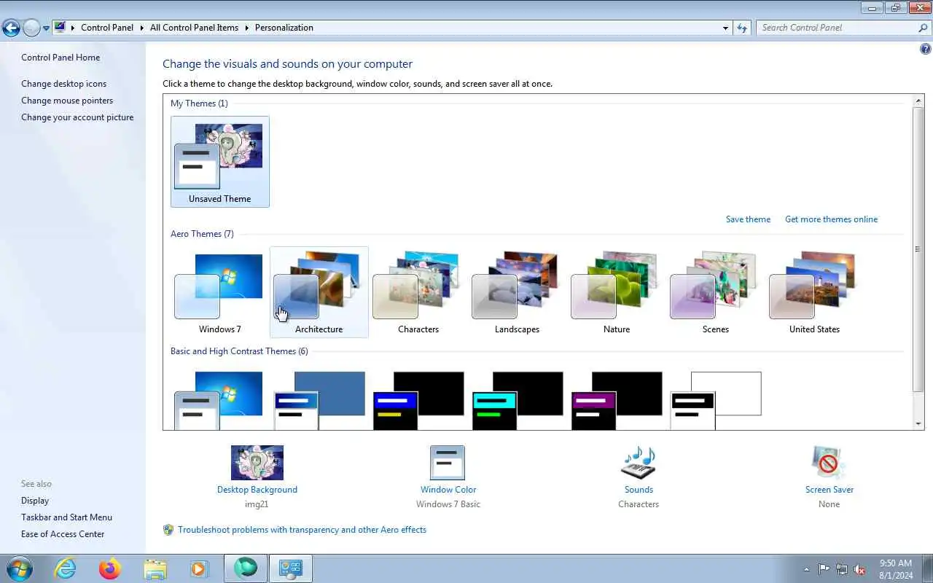Click the Aero Themes (7) group header
Viewport: 933px width, 583px height.
click(202, 234)
